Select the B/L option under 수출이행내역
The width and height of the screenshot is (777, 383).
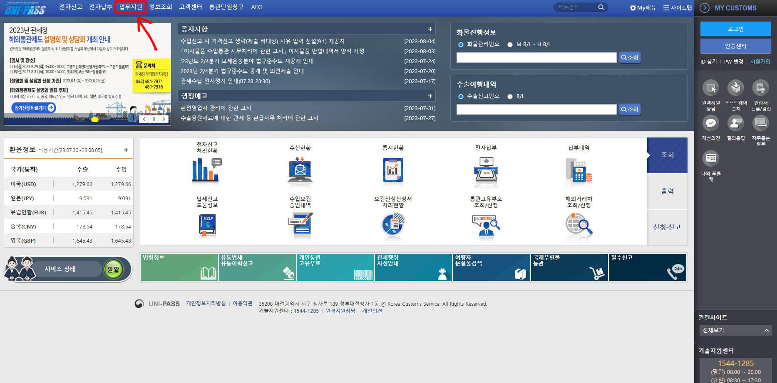[x=510, y=96]
